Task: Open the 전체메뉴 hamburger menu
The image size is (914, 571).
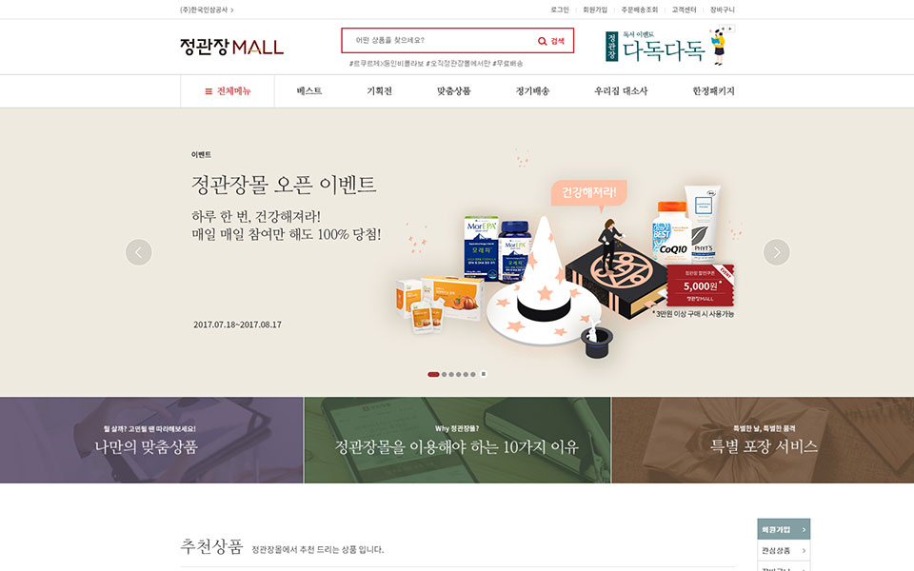Action: [x=228, y=91]
